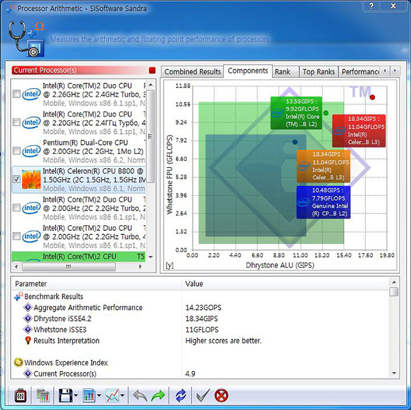The image size is (411, 410).
Task: Confirm with the checkmark icon
Action: click(203, 396)
